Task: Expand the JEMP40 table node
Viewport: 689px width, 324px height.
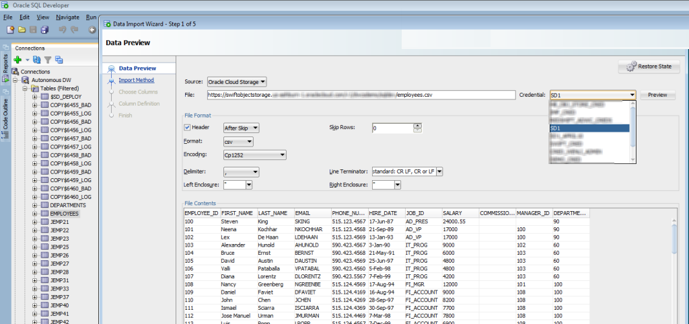Action: [x=35, y=305]
